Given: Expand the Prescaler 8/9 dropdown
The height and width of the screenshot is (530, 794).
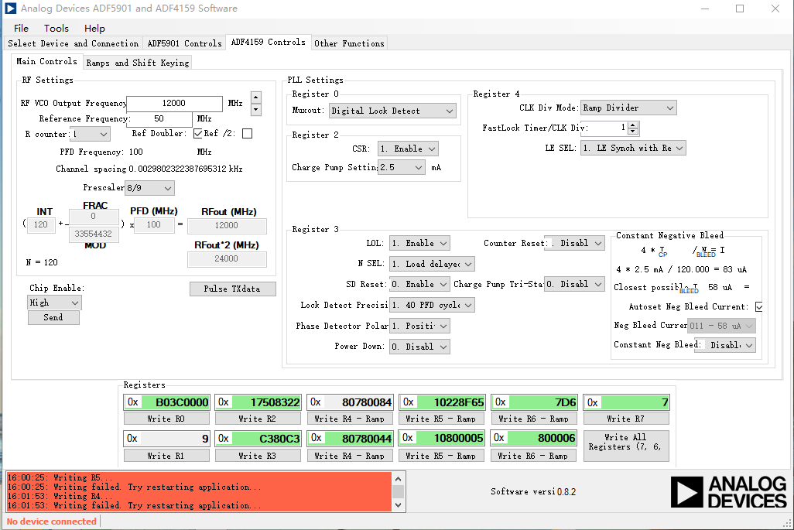Looking at the screenshot, I should coord(149,188).
